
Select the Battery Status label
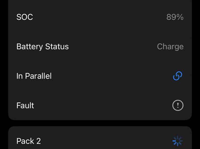tap(42, 47)
